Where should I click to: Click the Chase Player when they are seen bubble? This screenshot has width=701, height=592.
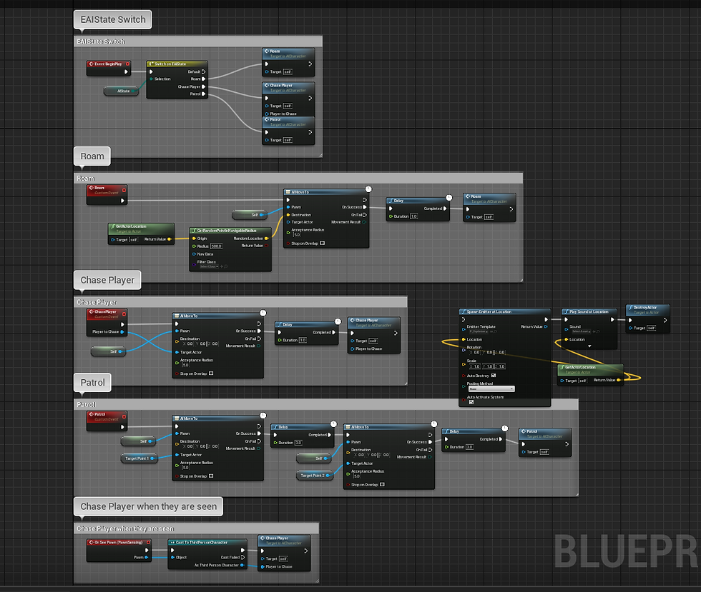click(x=149, y=506)
